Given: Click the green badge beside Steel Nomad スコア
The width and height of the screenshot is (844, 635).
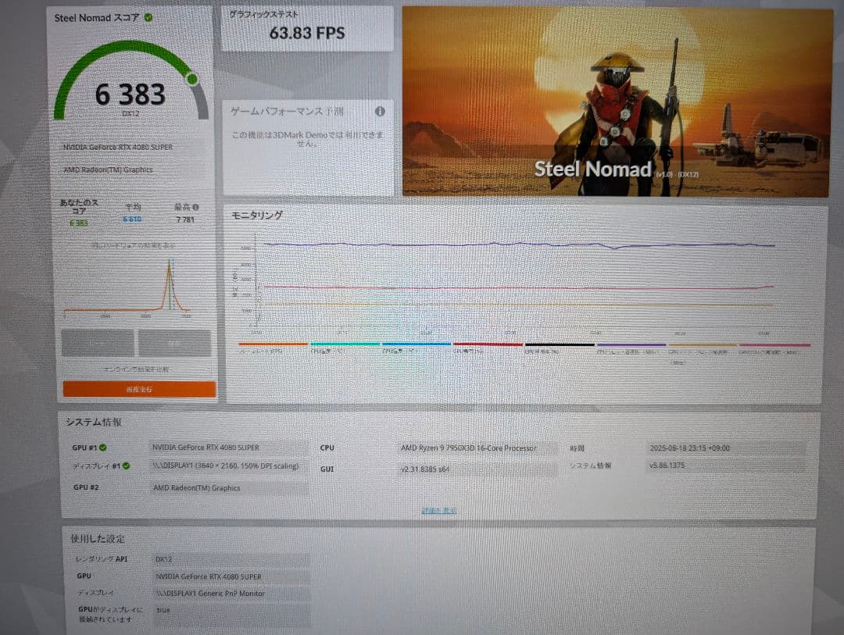Looking at the screenshot, I should [x=150, y=17].
